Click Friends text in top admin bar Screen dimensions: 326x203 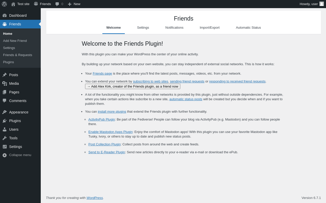point(45,4)
